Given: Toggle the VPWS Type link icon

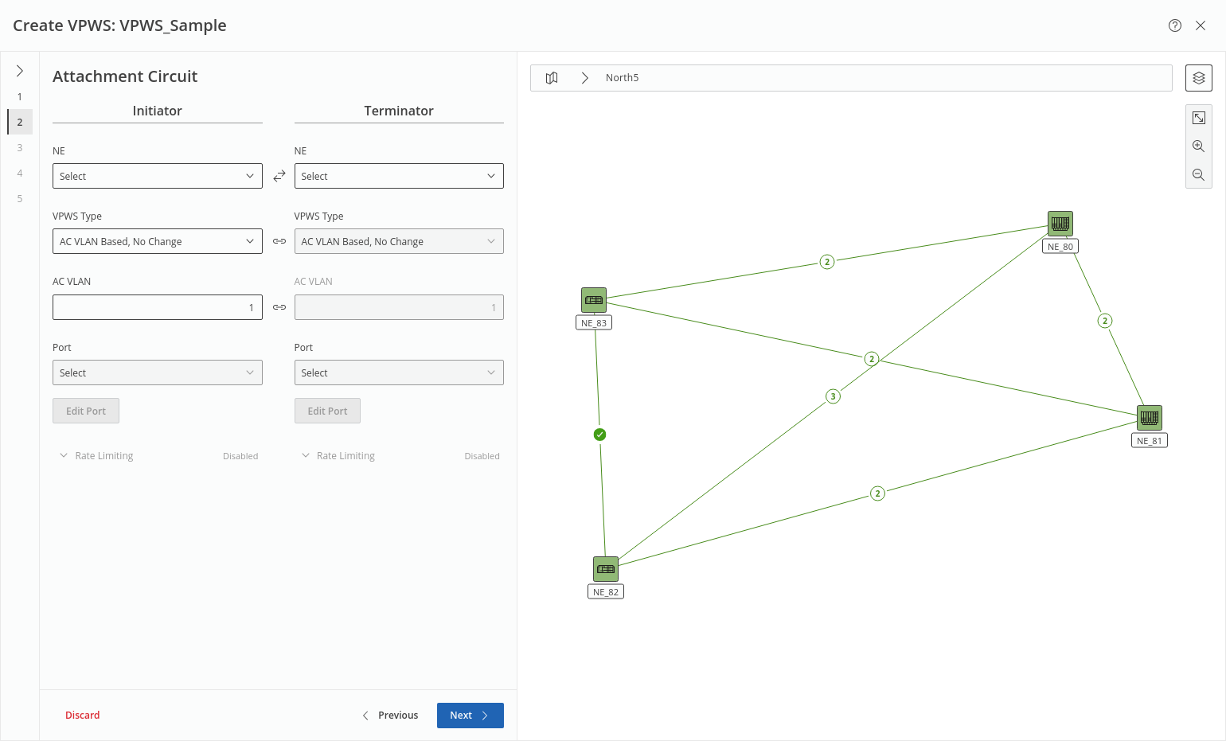Looking at the screenshot, I should tap(279, 241).
